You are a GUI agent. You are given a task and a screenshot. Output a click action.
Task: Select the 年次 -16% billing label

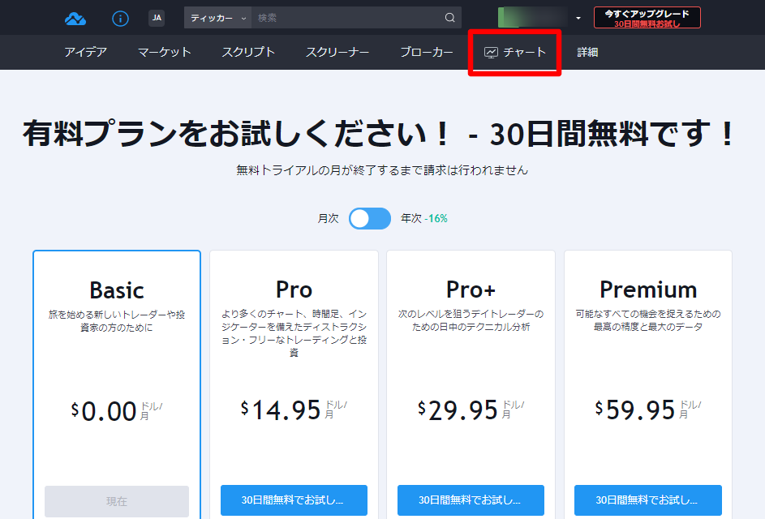pyautogui.click(x=424, y=218)
